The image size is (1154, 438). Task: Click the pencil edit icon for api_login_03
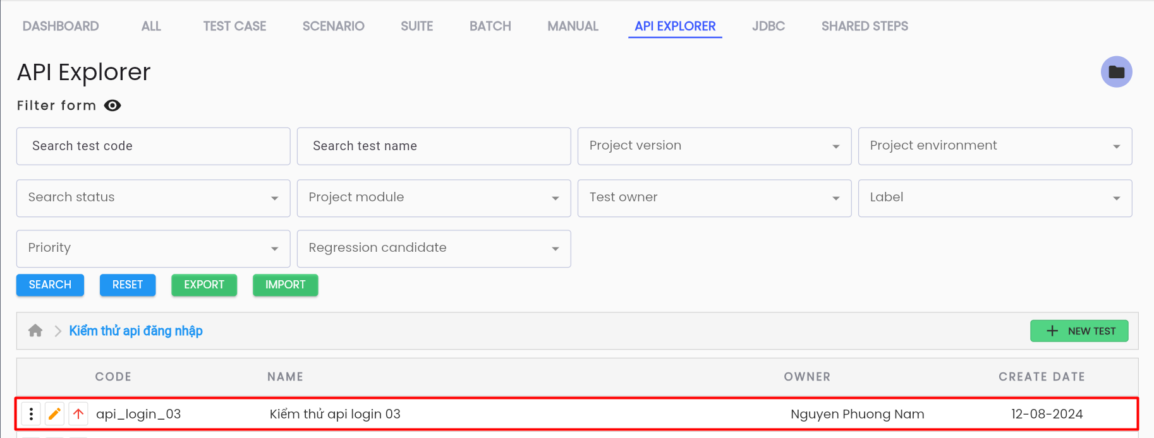(54, 414)
